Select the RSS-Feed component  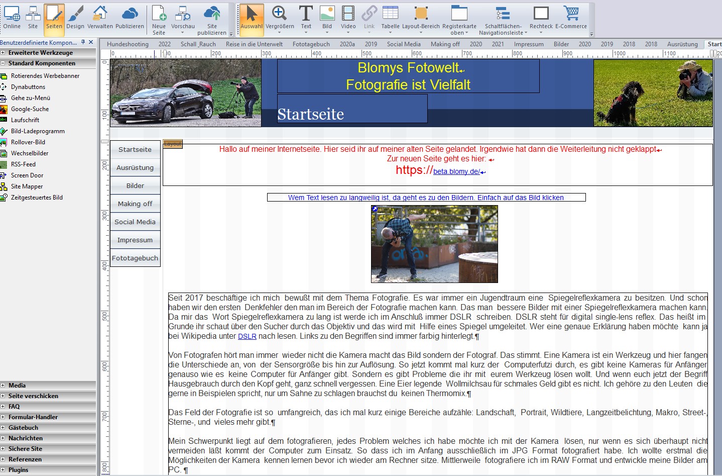23,164
